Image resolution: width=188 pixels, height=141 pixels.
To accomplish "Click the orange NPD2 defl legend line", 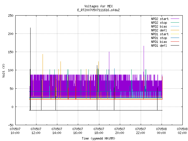I will click(175, 30).
